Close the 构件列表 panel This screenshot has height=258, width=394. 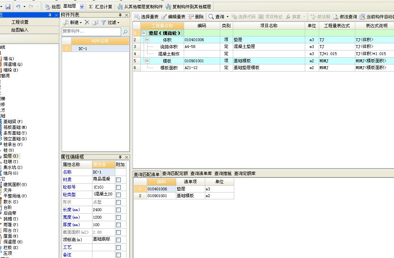pos(127,15)
